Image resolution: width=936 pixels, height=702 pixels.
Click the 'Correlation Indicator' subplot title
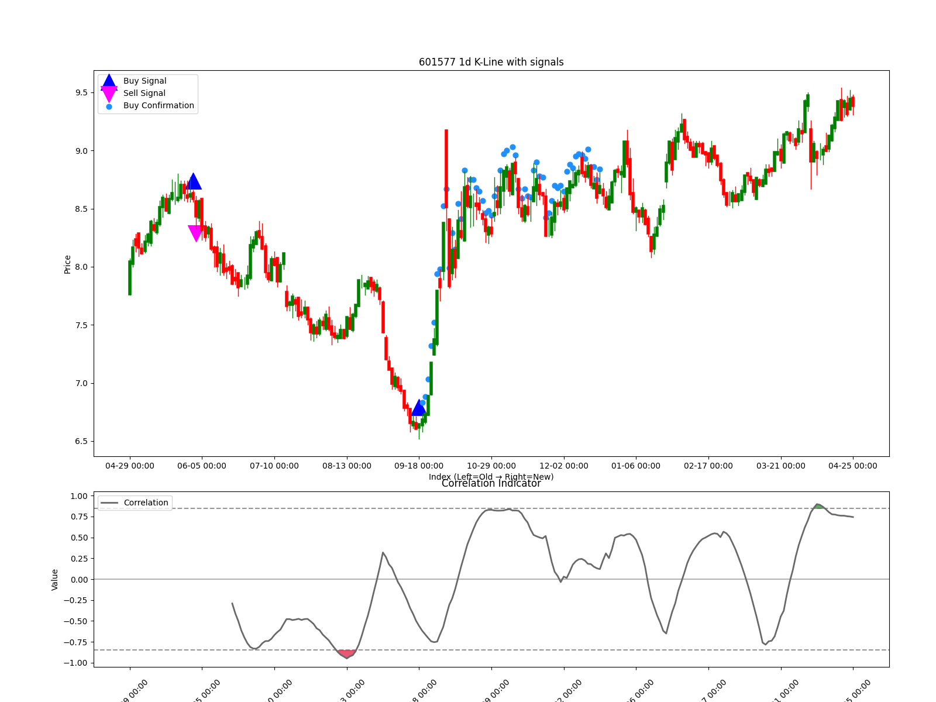click(491, 483)
